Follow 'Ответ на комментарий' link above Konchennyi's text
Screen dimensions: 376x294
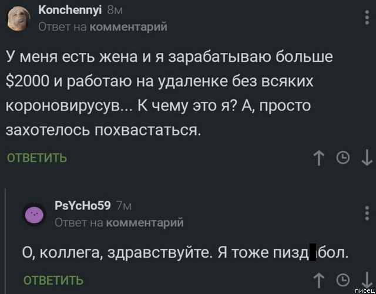(103, 26)
